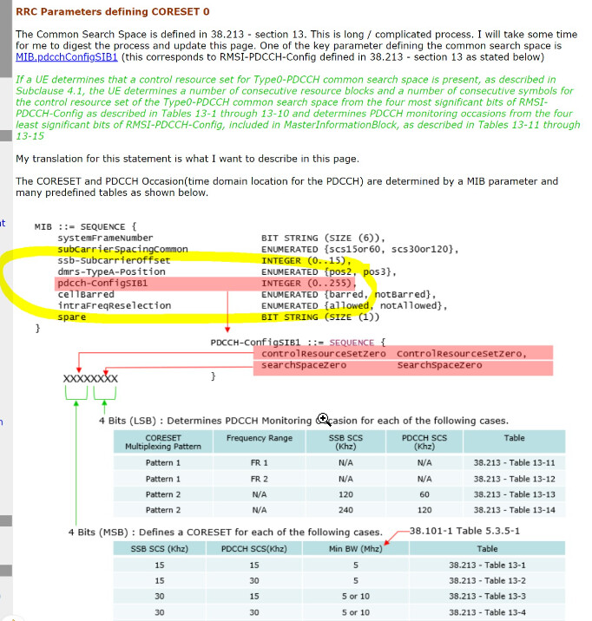Click the highlighted pdcch-ConfigSIB1 field name
The width and height of the screenshot is (592, 621).
pos(102,283)
